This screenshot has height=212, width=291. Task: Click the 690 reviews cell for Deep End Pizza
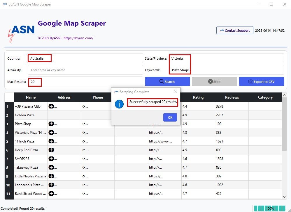[232, 150]
